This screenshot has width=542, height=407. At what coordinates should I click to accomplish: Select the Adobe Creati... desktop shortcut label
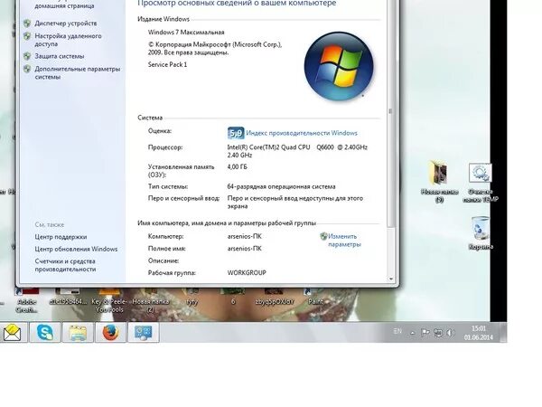[27, 306]
